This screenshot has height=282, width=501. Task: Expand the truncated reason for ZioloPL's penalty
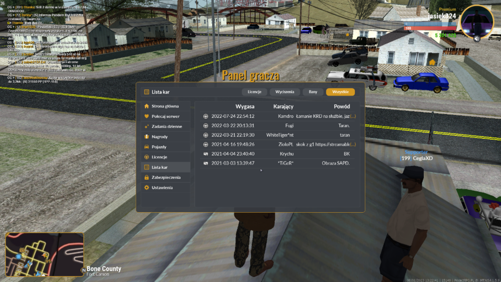353,145
